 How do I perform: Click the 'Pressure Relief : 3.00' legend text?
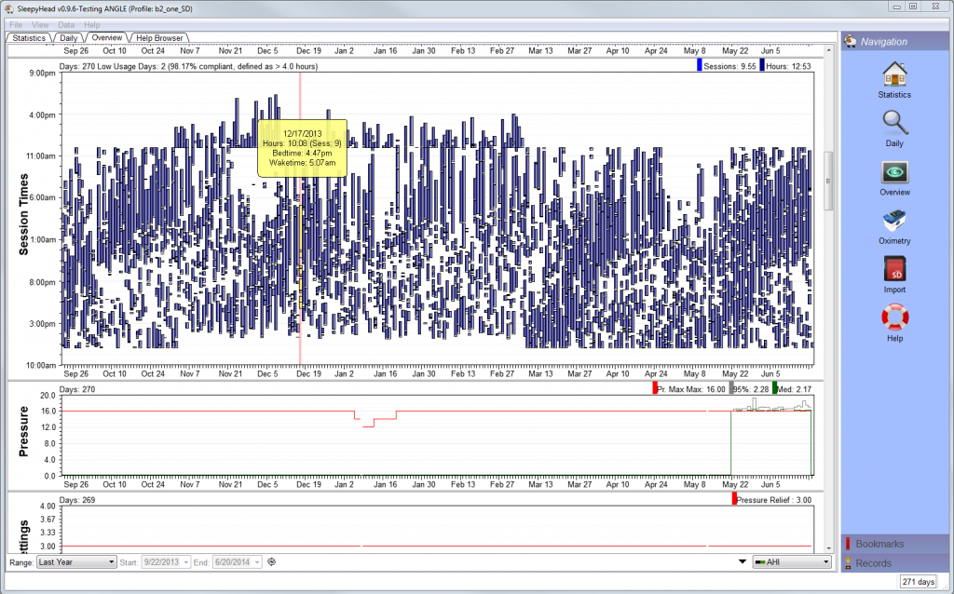point(774,500)
